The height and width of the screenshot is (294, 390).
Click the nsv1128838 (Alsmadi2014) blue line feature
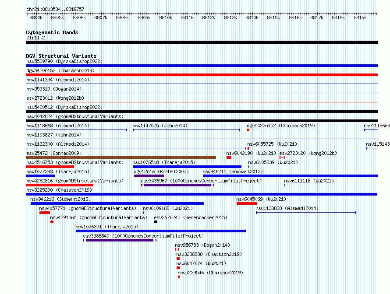(306, 213)
